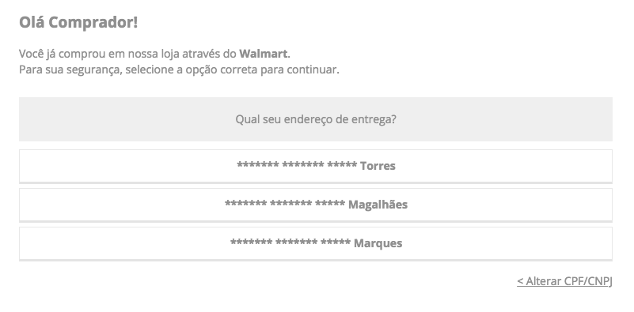Go back to change CPF/CNPJ

564,281
